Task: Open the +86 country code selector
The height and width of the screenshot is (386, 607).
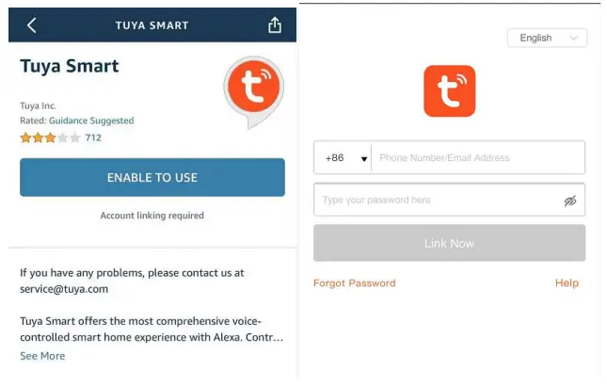Action: 343,158
